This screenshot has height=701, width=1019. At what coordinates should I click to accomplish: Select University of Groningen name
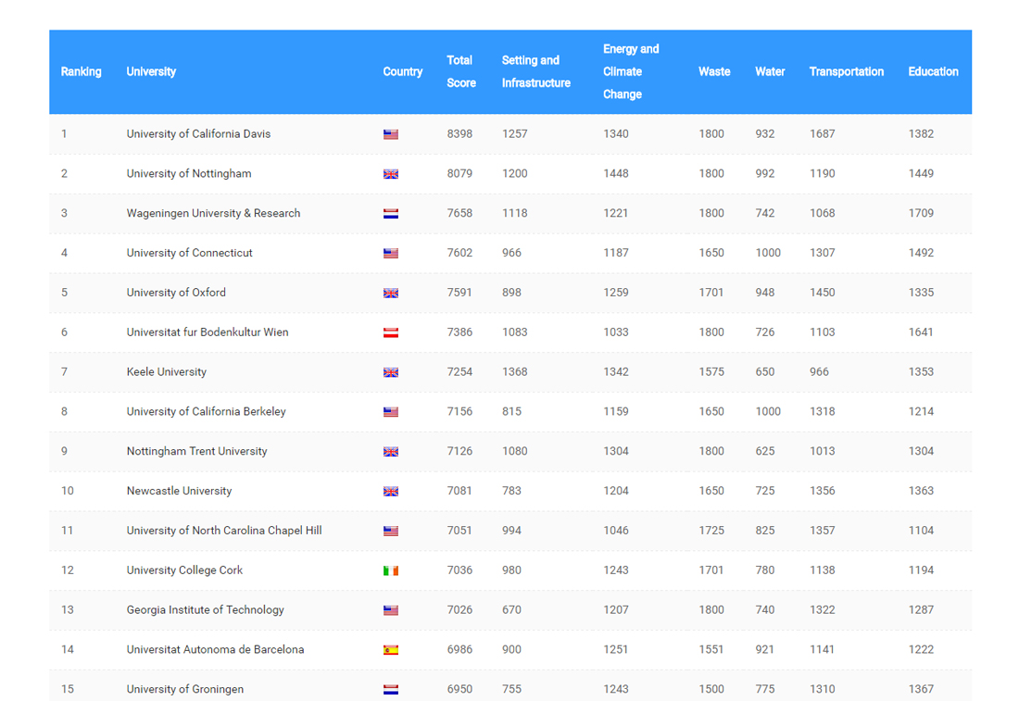tap(184, 689)
